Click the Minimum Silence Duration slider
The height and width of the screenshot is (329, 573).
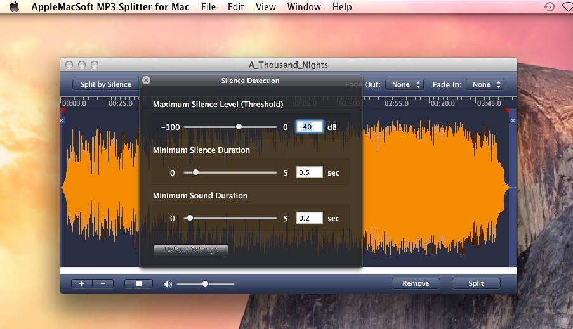tap(230, 172)
